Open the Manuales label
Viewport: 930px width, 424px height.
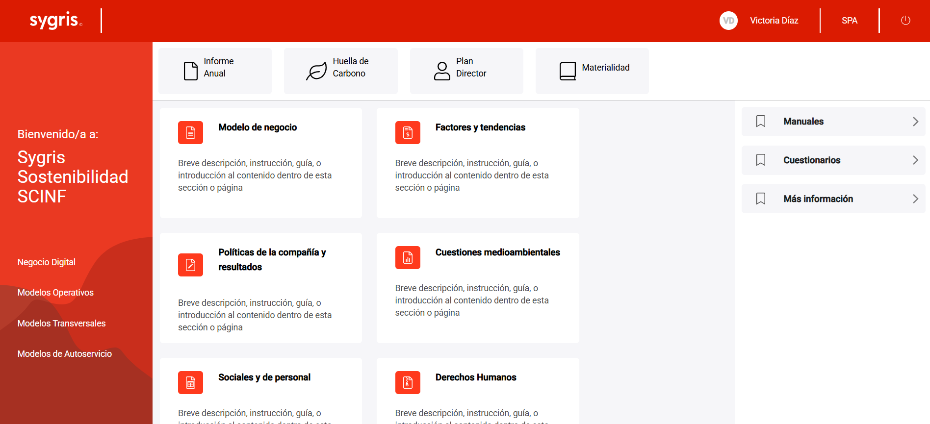point(803,122)
